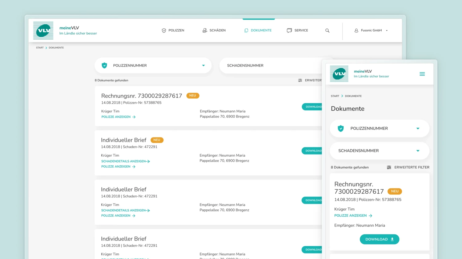
Task: Click '14.08.2018 | Polizzen-Nr: 57388765' in the desktop view
Action: (131, 103)
